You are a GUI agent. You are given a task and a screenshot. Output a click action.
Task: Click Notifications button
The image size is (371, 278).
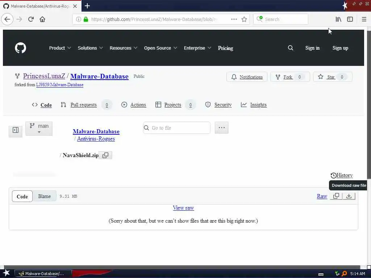click(x=247, y=77)
